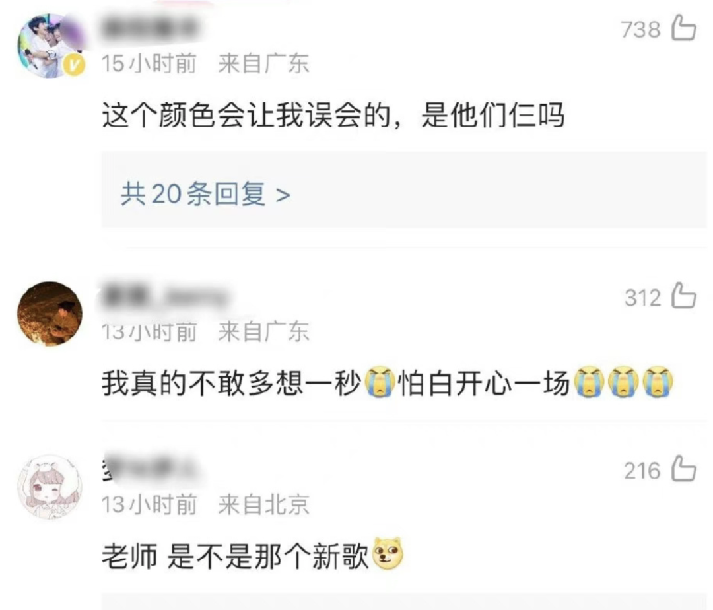
Task: Click the doge emoji after 新歌
Action: (388, 554)
